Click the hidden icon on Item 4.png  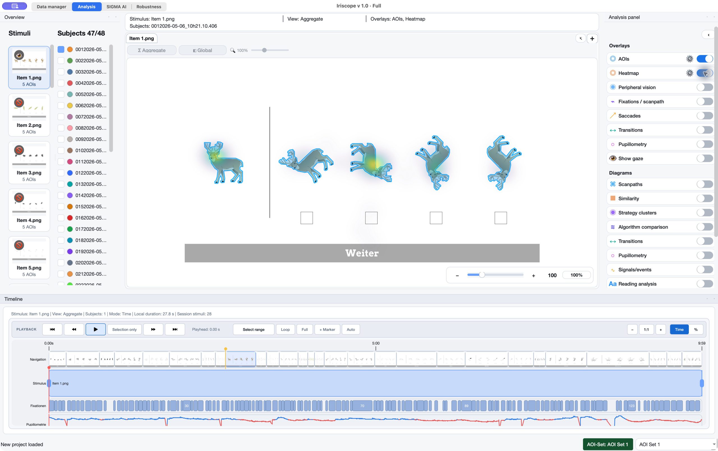19,198
